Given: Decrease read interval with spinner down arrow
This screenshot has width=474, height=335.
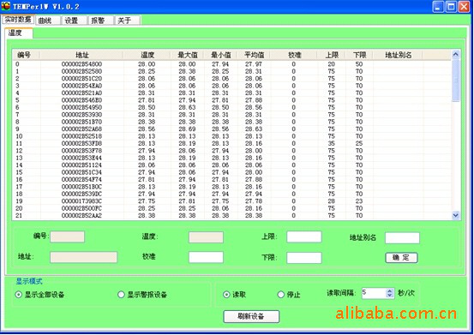Looking at the screenshot, I should [x=390, y=296].
